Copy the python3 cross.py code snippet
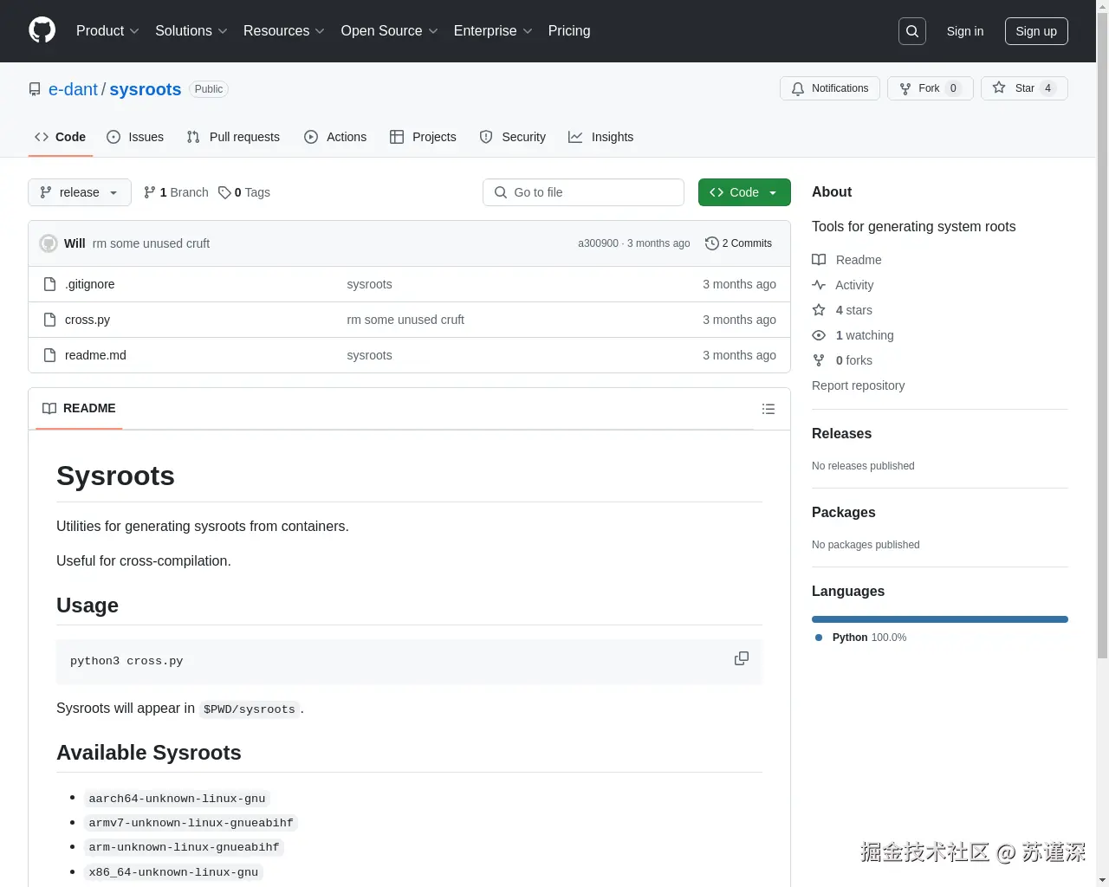 pyautogui.click(x=741, y=658)
